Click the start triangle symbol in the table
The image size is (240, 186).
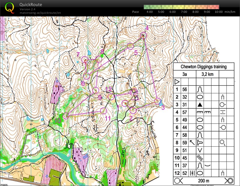point(177,82)
